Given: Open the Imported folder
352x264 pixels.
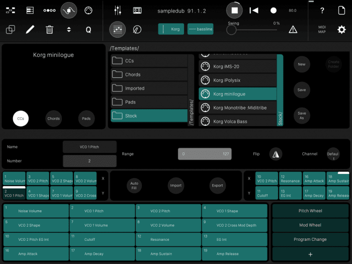Looking at the screenshot, I should pos(149,88).
